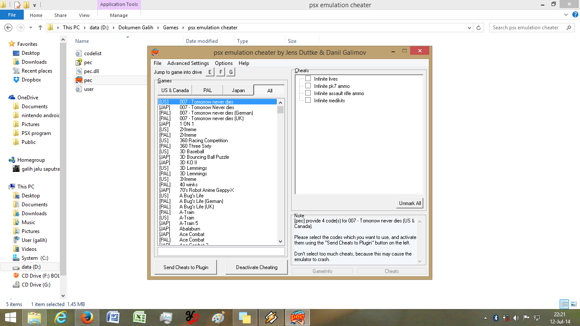Click games list scrollbar thumb
Image resolution: width=580 pixels, height=326 pixels.
280,110
